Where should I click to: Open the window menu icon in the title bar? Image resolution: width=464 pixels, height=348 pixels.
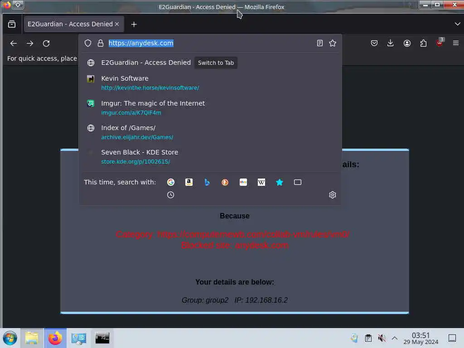click(6, 5)
